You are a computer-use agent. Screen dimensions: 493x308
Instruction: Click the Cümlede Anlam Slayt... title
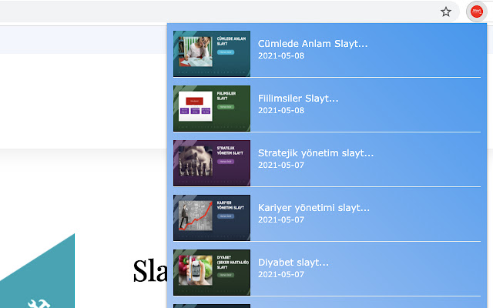coord(313,44)
